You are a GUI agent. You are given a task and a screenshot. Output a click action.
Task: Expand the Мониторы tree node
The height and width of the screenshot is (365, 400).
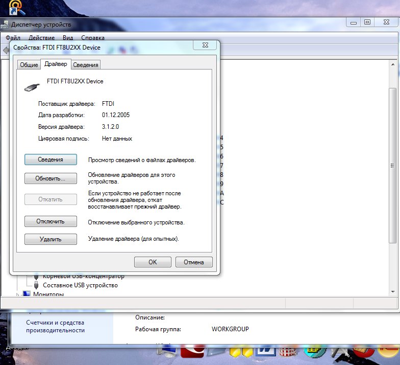click(x=17, y=294)
